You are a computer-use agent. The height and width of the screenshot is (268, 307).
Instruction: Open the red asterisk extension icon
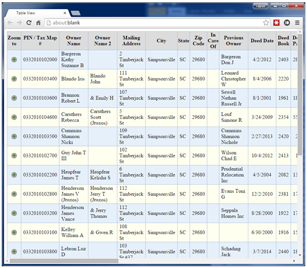click(x=277, y=23)
